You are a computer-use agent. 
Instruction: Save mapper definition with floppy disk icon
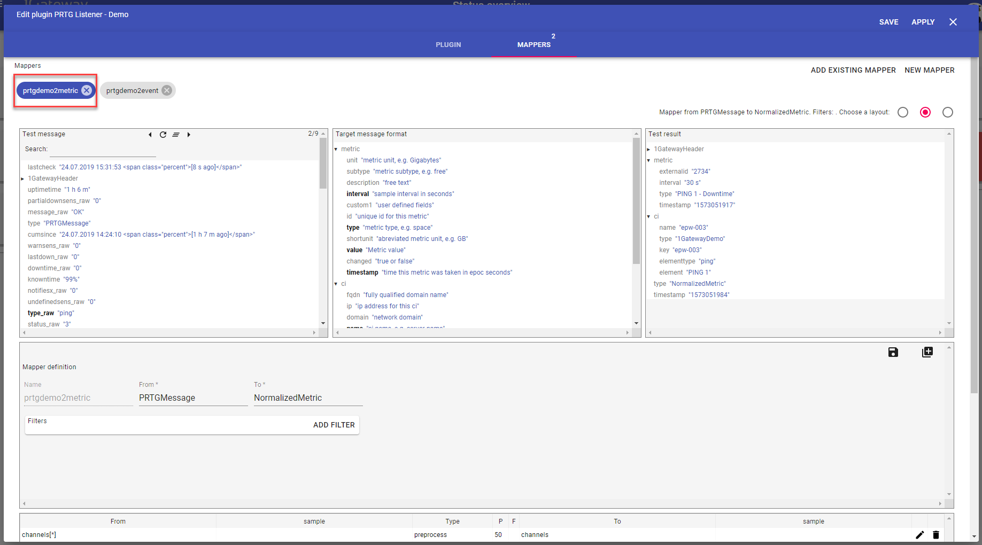click(x=893, y=352)
